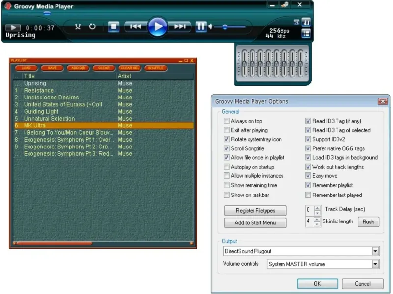Click the speaker mute icon
Screen dimensions: 393x294
point(210,26)
